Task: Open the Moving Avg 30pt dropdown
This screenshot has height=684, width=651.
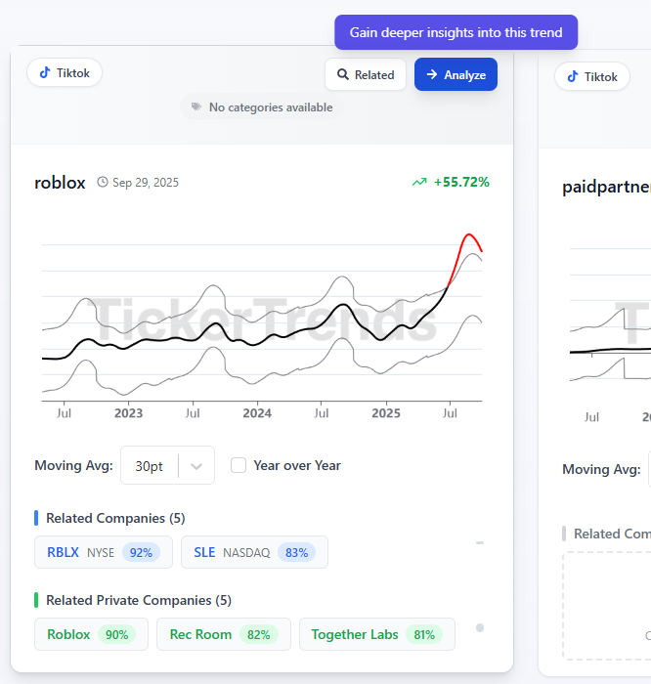Action: [150, 466]
